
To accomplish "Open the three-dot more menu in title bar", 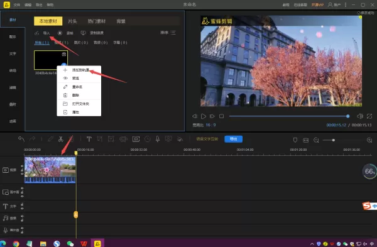I will click(x=346, y=4).
